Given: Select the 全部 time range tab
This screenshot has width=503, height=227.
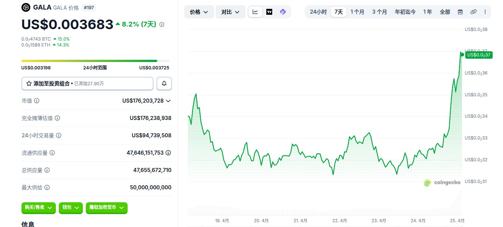Looking at the screenshot, I should (445, 12).
